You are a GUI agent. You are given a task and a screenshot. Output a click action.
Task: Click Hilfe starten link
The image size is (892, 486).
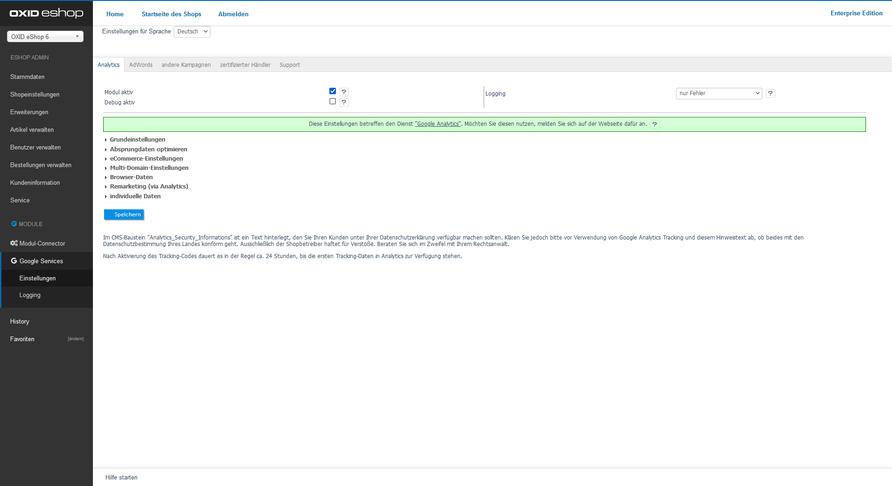click(x=121, y=477)
